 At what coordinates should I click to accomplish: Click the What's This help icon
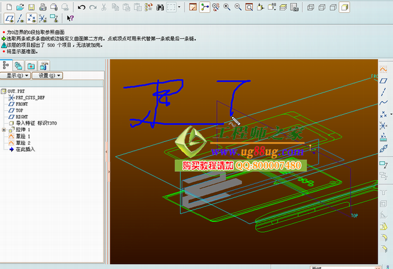pyautogui.click(x=70, y=18)
